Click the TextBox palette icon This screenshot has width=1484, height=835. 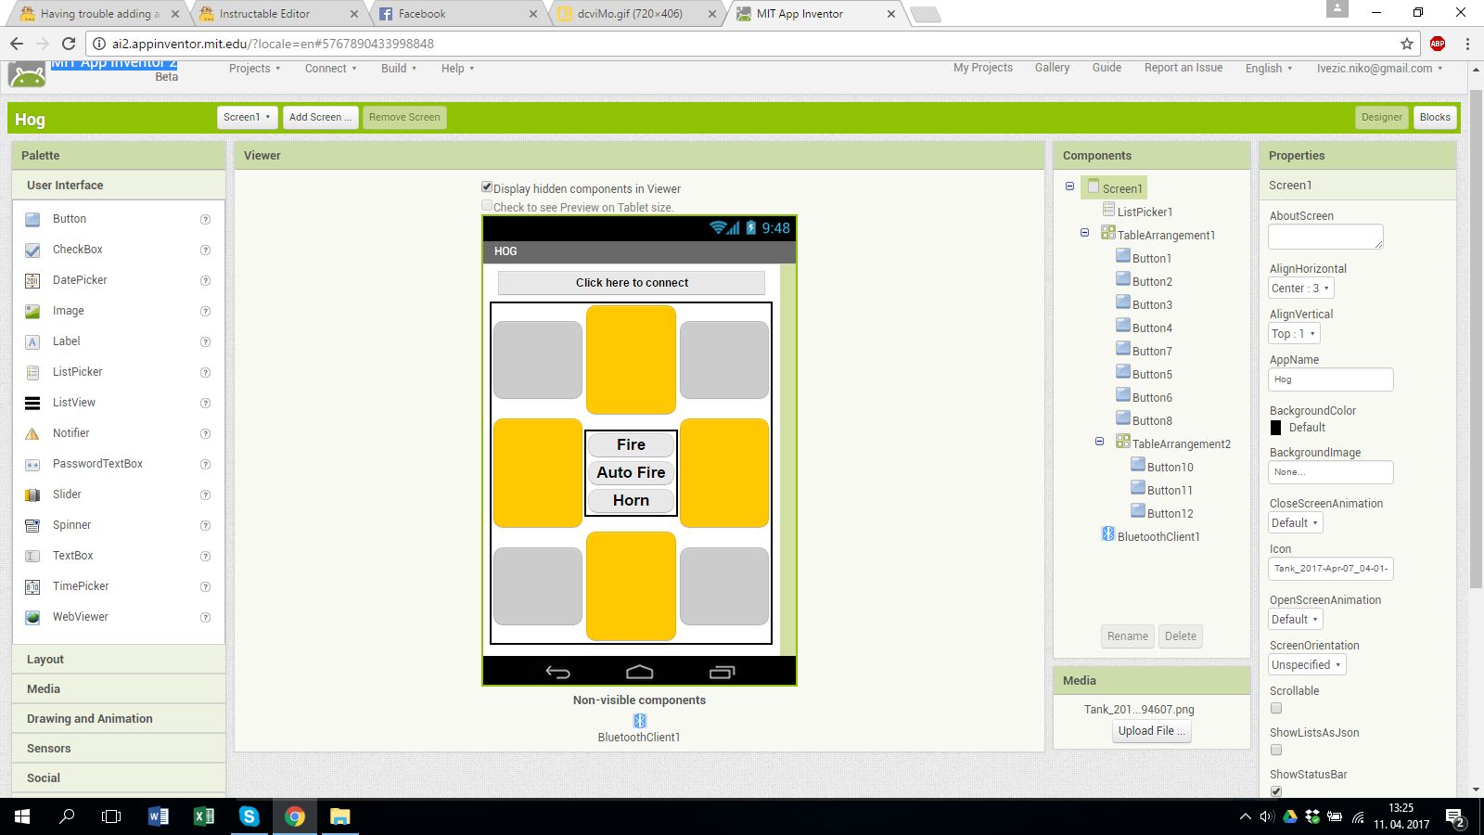click(x=32, y=557)
